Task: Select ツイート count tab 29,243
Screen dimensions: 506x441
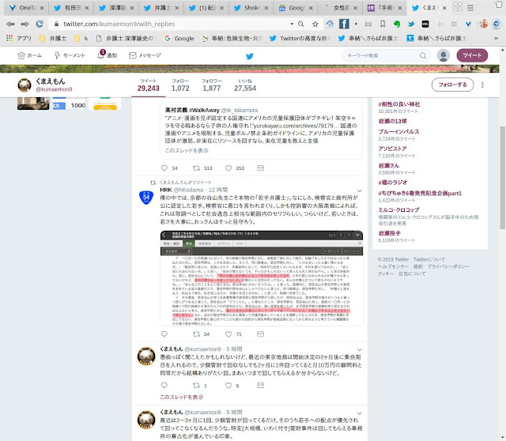Action: (148, 85)
